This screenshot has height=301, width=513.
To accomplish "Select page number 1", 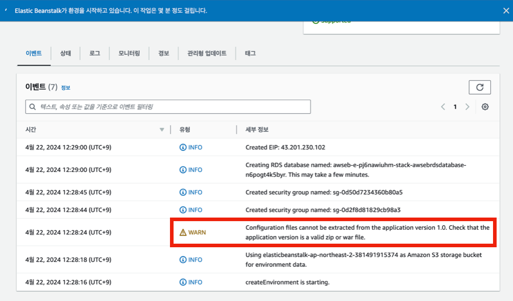I will coord(455,106).
